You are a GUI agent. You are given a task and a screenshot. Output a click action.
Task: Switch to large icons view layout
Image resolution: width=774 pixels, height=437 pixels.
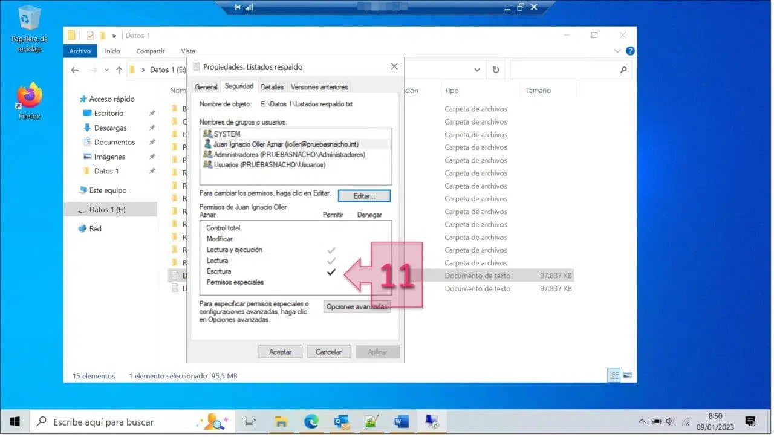[x=627, y=375]
